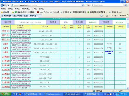The height and width of the screenshot is (96, 129).
Task: Click the CH language bar indicator
Action: (105, 94)
